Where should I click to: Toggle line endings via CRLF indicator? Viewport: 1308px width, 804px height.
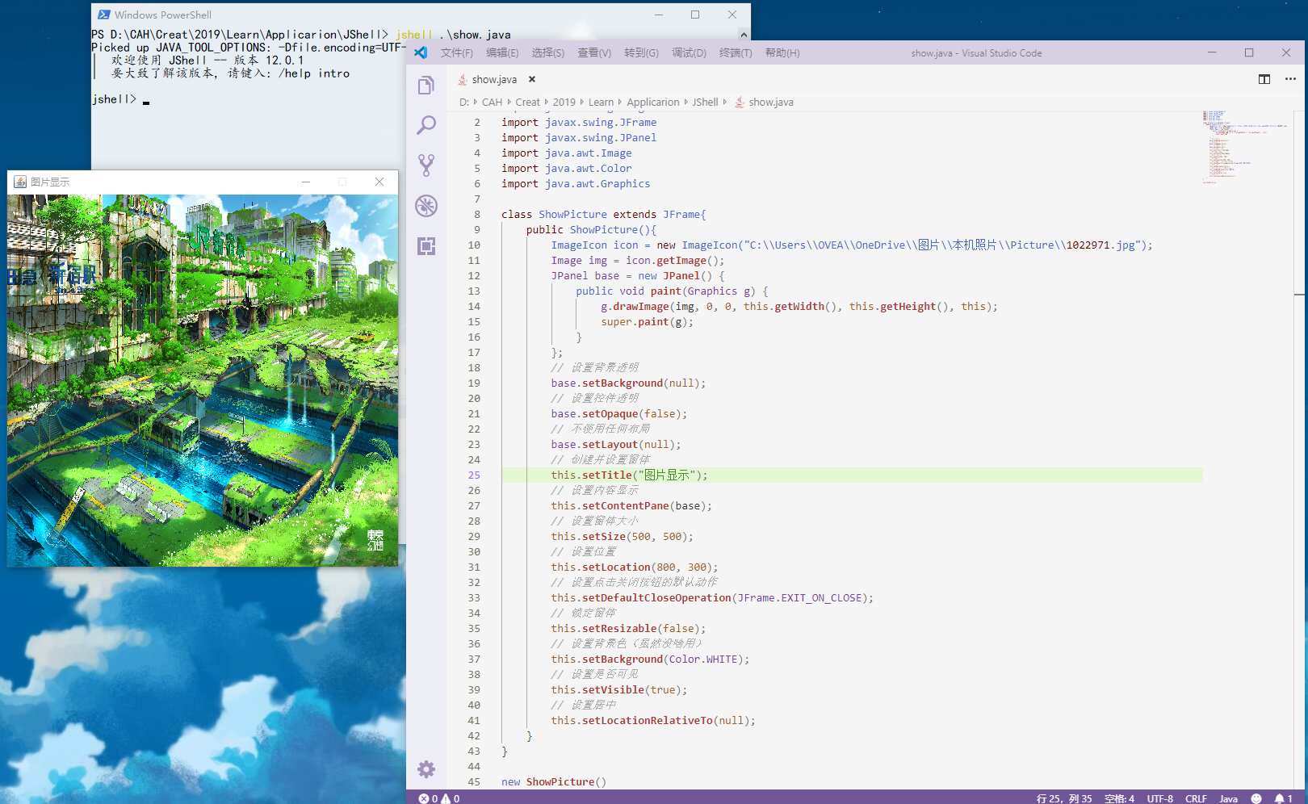(1196, 798)
